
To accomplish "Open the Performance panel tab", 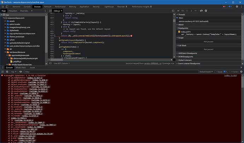I will tap(60, 7).
